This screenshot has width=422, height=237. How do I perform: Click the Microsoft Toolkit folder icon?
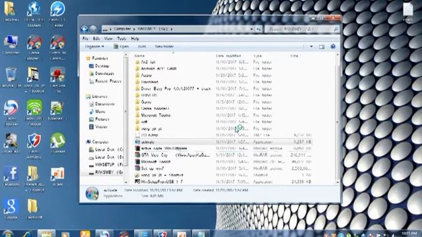click(138, 115)
